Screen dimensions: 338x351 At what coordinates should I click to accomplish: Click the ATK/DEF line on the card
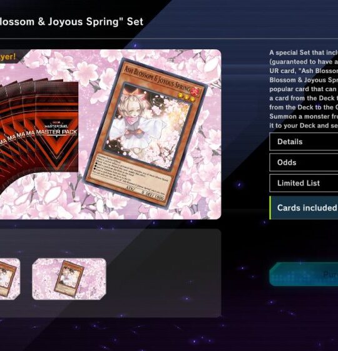tap(145, 193)
